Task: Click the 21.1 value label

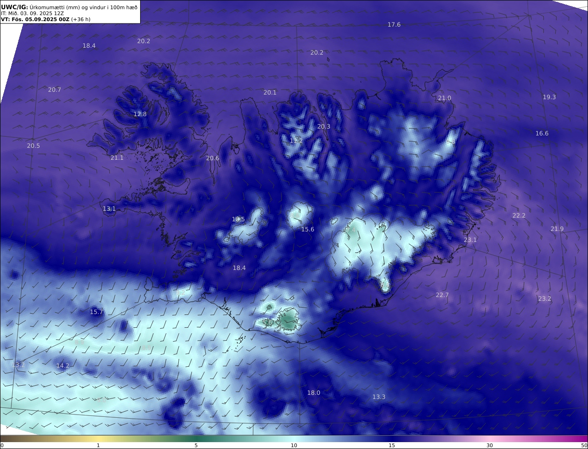Action: (117, 158)
